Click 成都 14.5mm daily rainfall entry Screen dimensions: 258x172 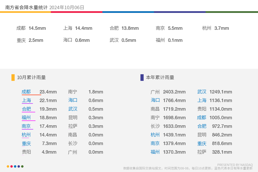pos(31,28)
